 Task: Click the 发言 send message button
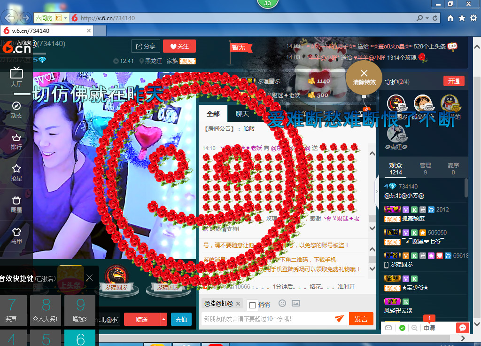pos(361,319)
